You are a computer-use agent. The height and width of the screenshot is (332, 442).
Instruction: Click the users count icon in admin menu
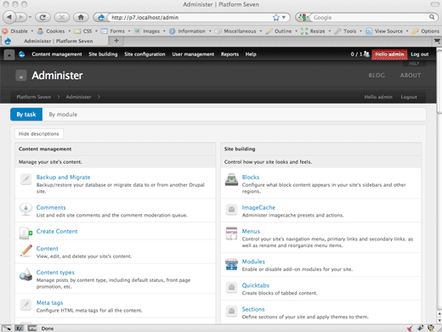[366, 53]
